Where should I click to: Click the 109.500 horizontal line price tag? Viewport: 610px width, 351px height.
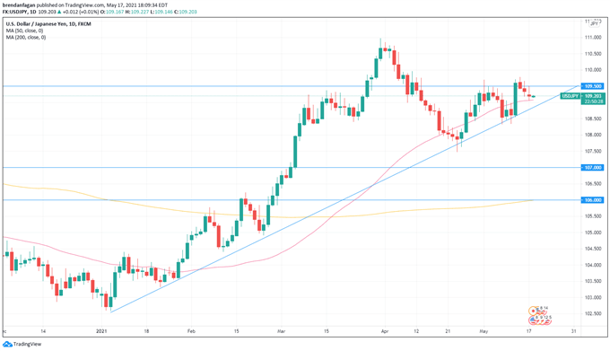tap(592, 86)
